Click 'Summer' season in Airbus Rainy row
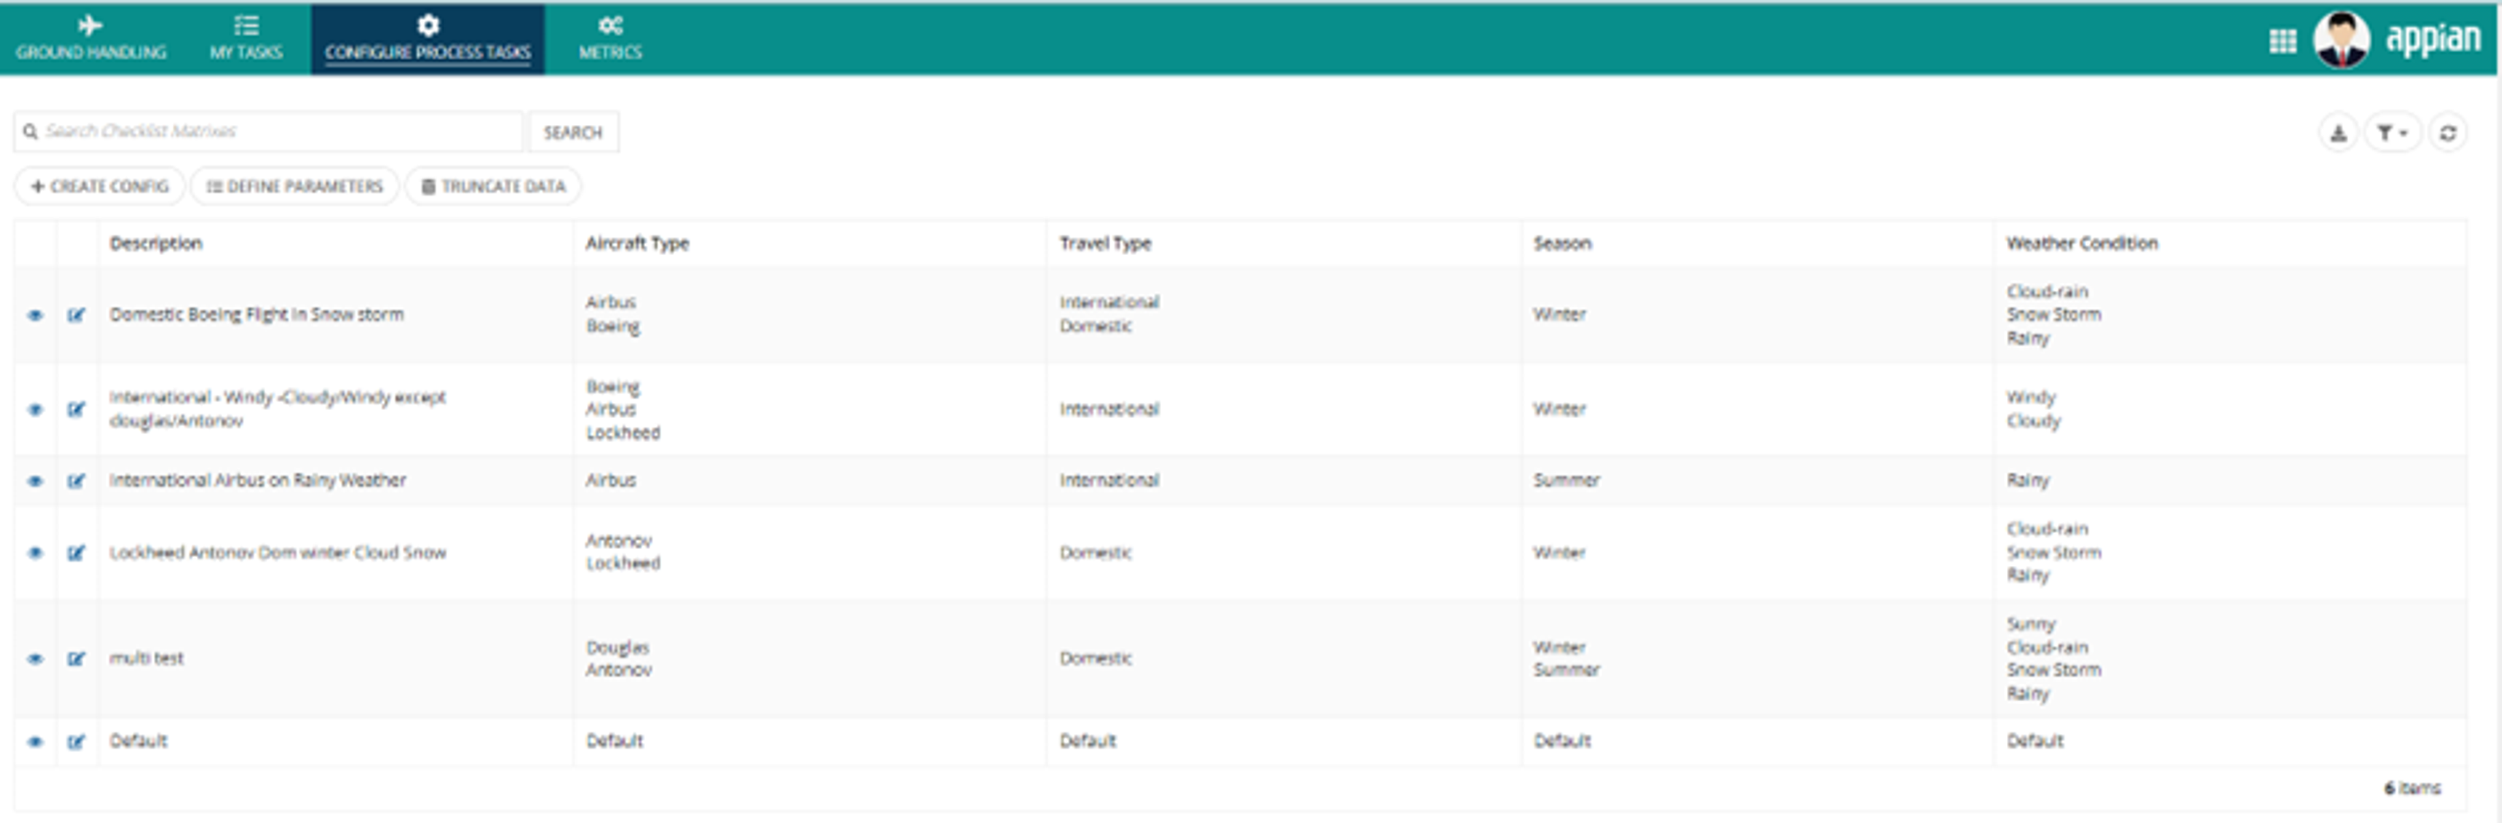Screen dimensions: 2502x823 click(x=1566, y=481)
